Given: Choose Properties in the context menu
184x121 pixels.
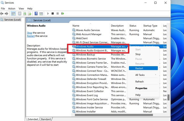Looking at the screenshot, I should tap(143, 88).
